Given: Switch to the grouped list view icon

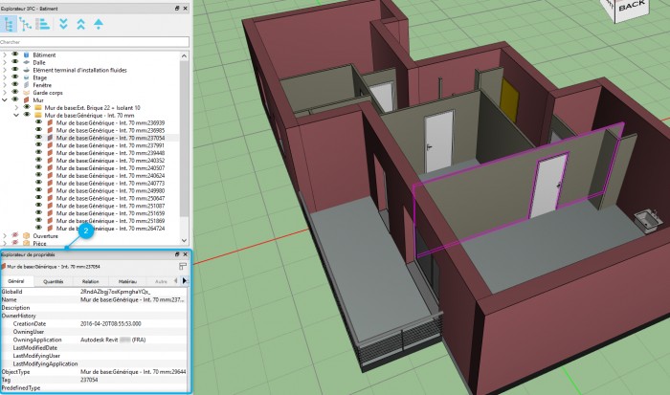Looking at the screenshot, I should pyautogui.click(x=43, y=24).
